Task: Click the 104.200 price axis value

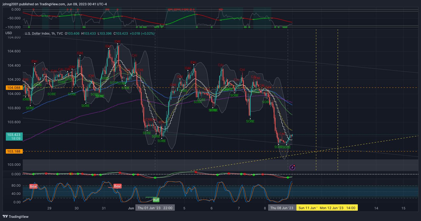Action: (14, 80)
